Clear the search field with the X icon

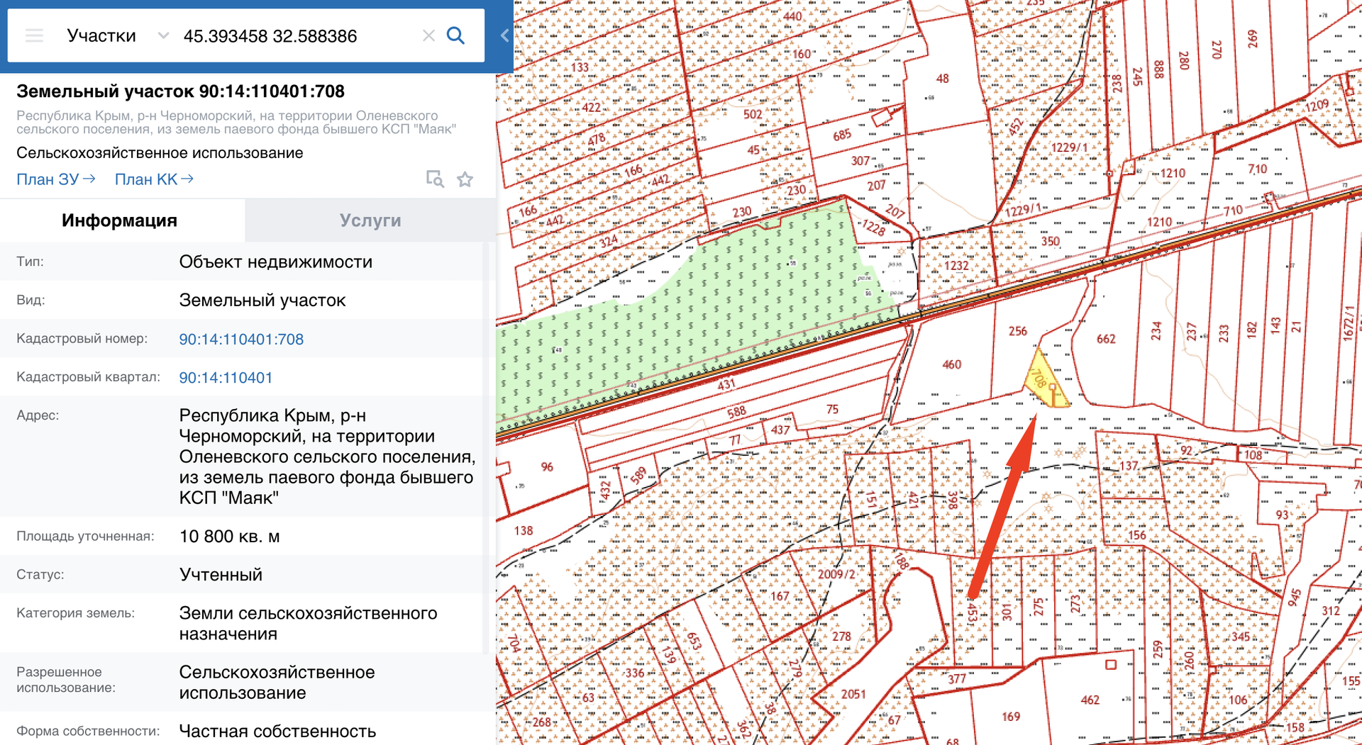[428, 35]
